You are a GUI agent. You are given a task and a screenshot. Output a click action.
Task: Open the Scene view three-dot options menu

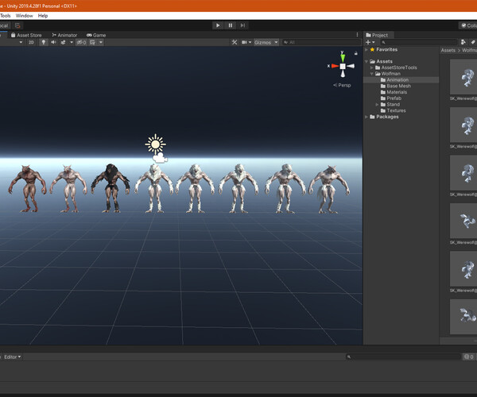(x=357, y=35)
